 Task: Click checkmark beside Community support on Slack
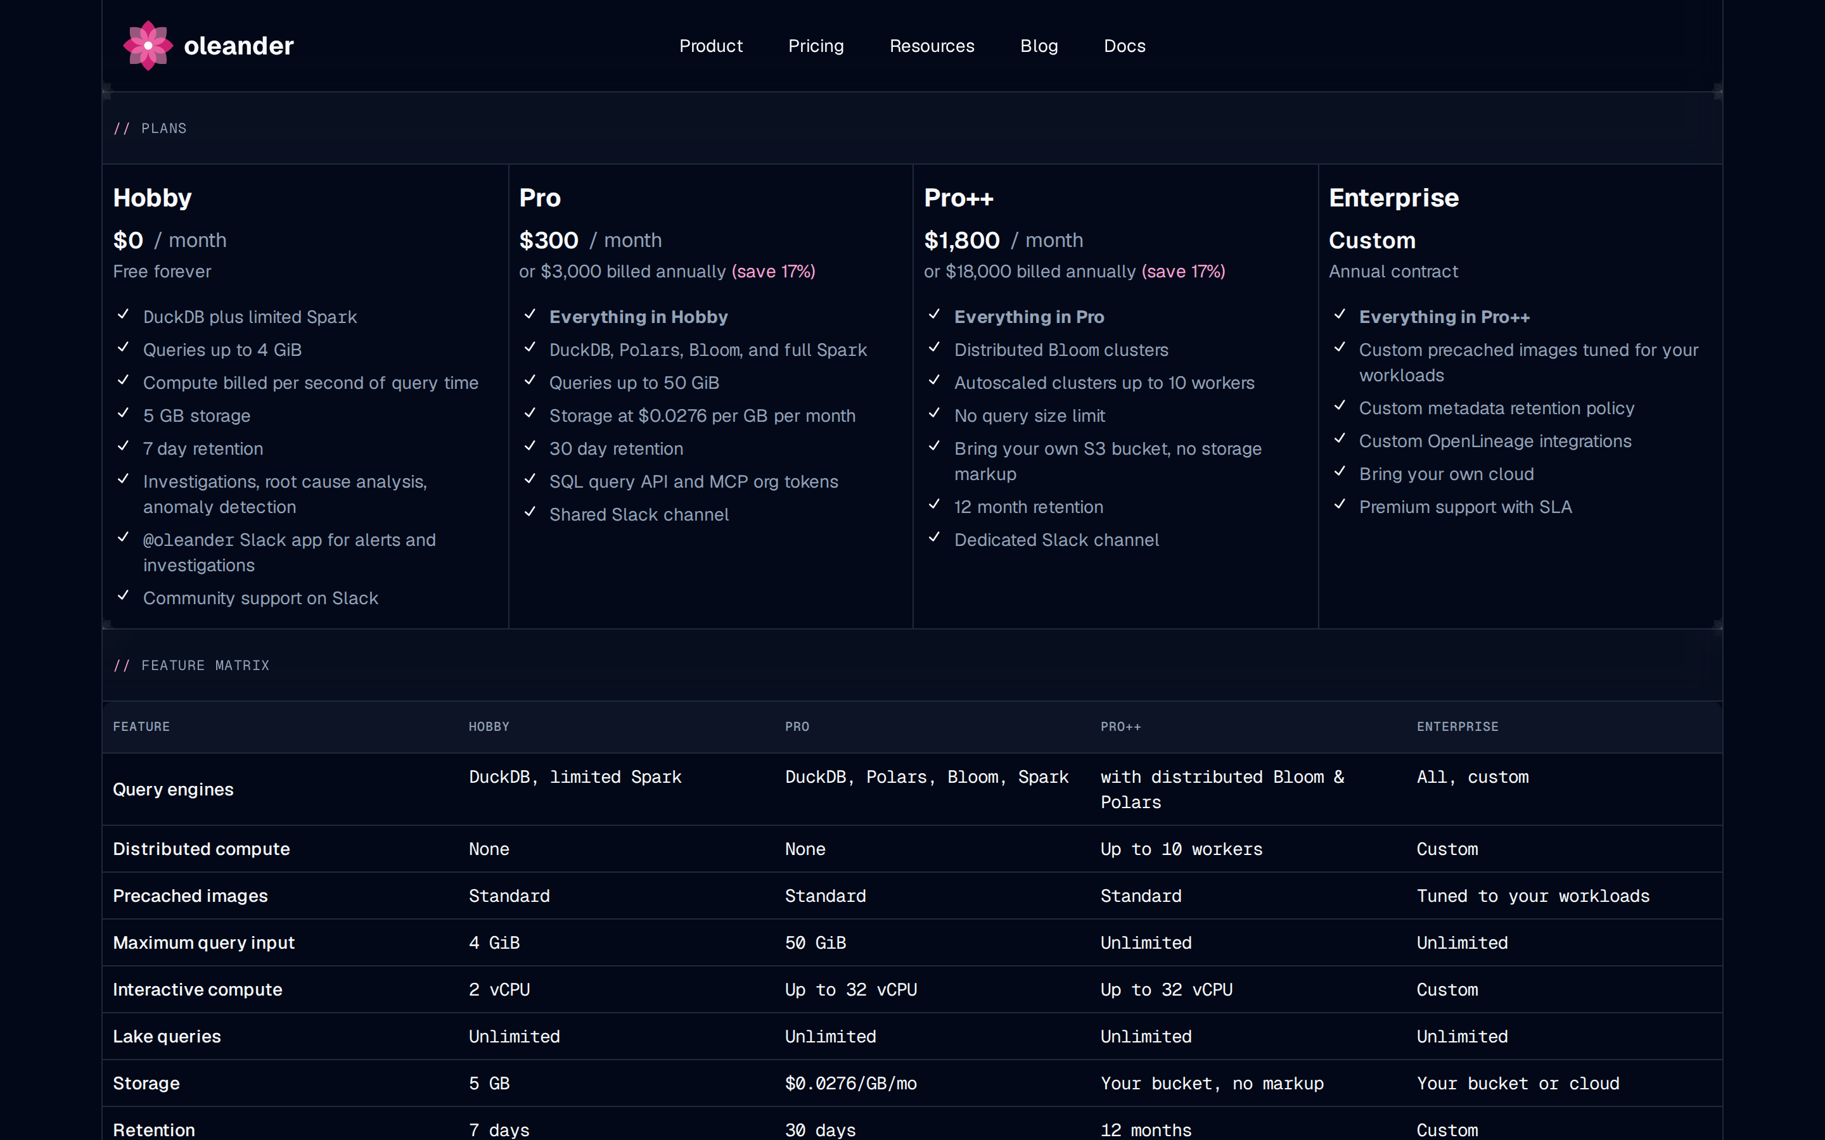(x=124, y=595)
